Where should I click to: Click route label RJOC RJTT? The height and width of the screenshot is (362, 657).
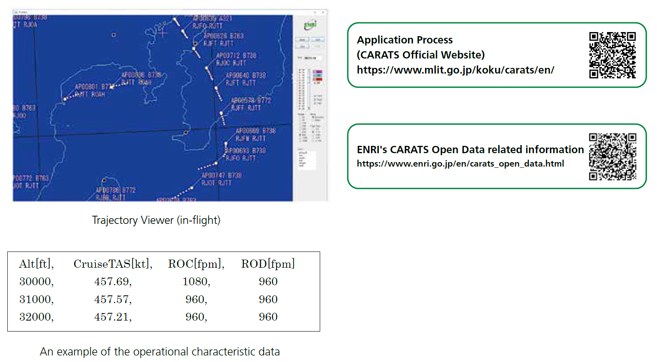tap(231, 63)
